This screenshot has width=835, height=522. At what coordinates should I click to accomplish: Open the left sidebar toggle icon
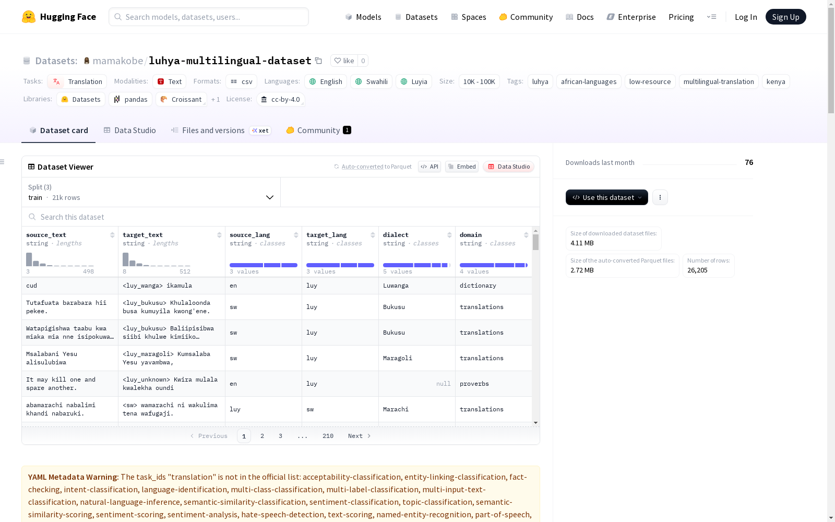[x=3, y=162]
